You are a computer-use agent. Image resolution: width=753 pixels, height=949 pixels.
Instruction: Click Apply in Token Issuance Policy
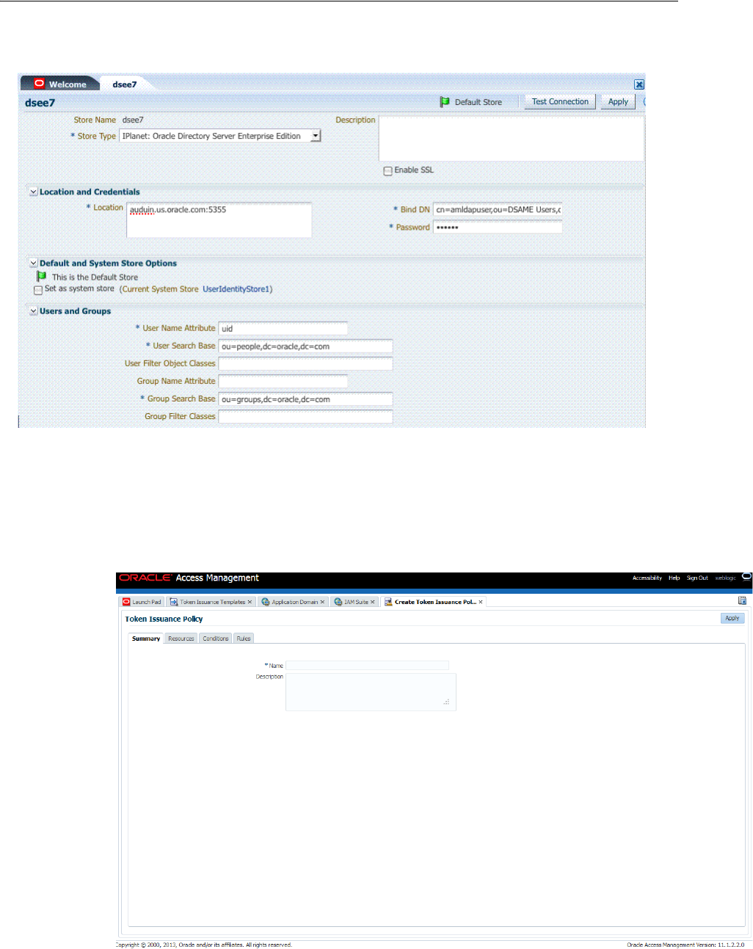(732, 619)
